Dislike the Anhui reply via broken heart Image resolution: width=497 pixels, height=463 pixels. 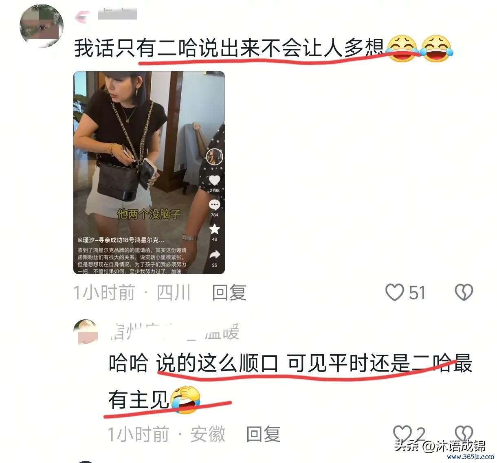tap(464, 432)
